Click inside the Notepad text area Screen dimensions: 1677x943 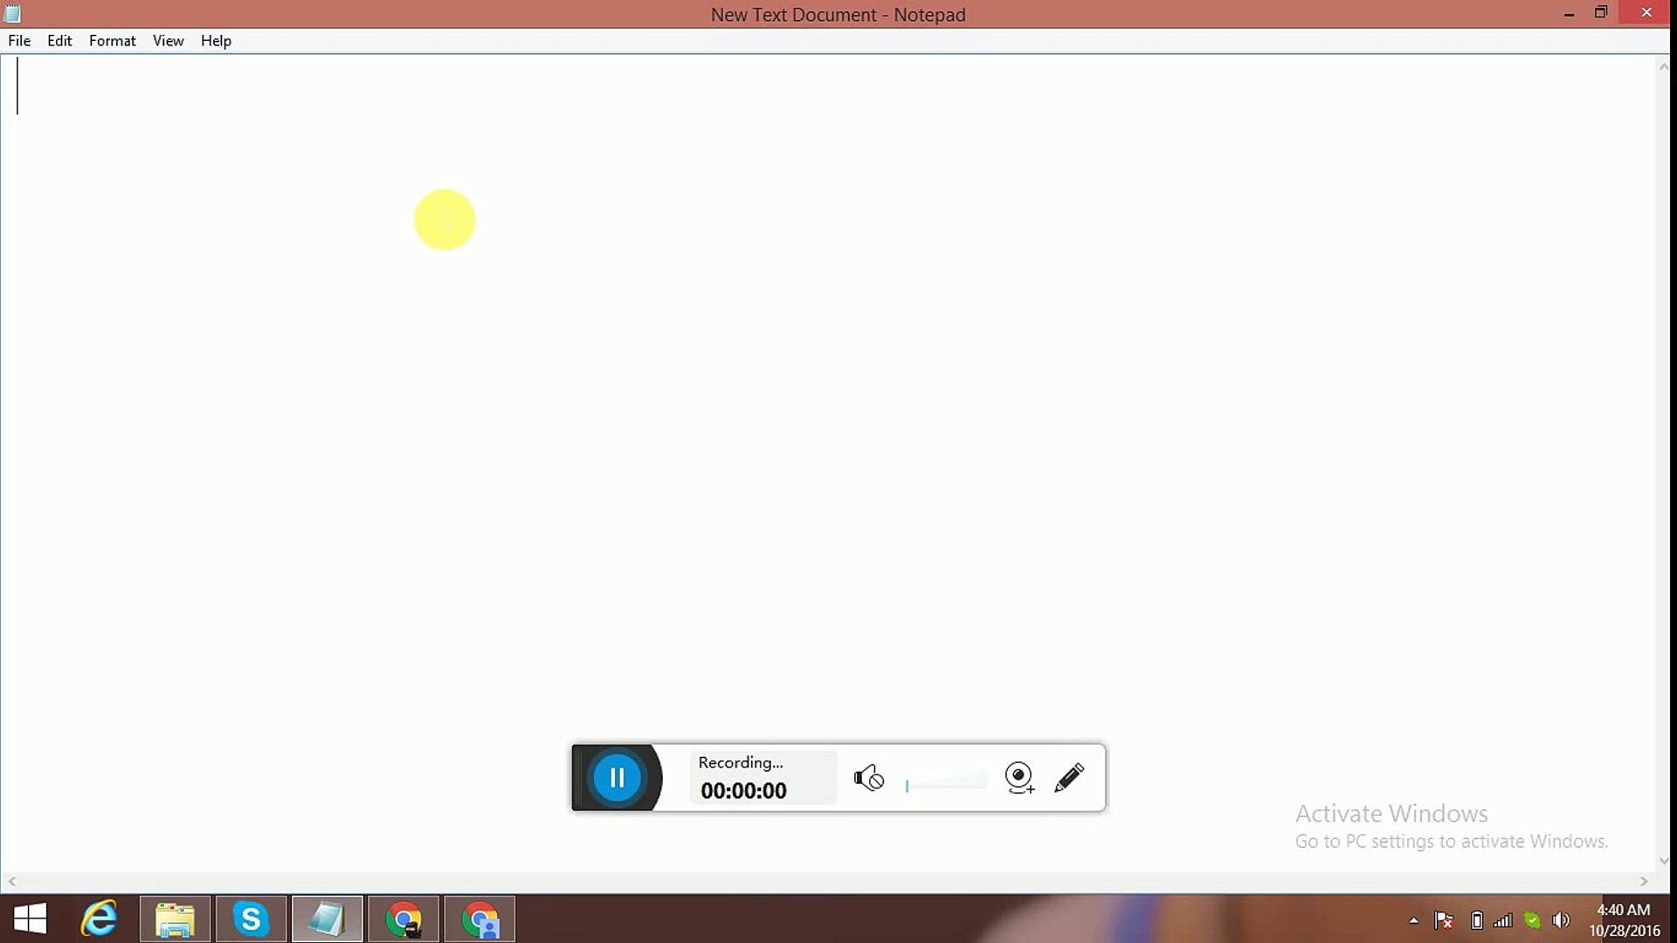[786, 437]
